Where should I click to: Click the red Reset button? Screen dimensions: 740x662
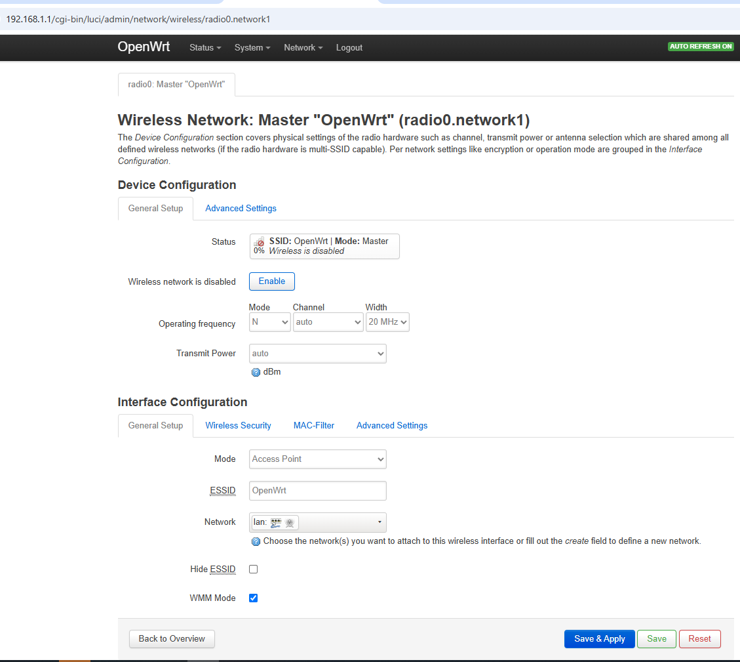pyautogui.click(x=699, y=639)
